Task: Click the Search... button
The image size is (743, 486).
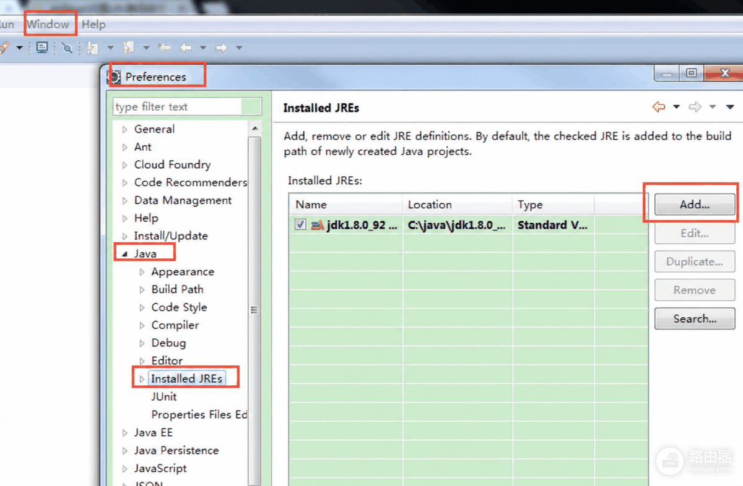Action: point(695,319)
